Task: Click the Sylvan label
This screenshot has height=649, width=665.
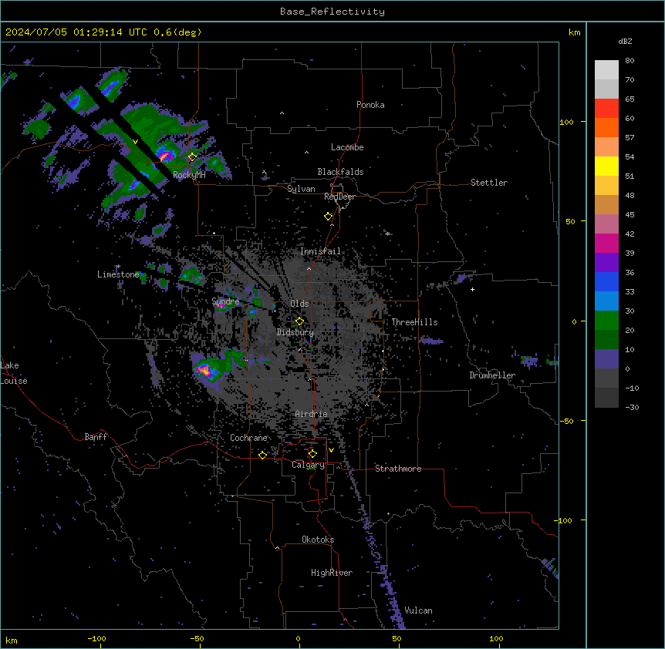Action: 301,189
